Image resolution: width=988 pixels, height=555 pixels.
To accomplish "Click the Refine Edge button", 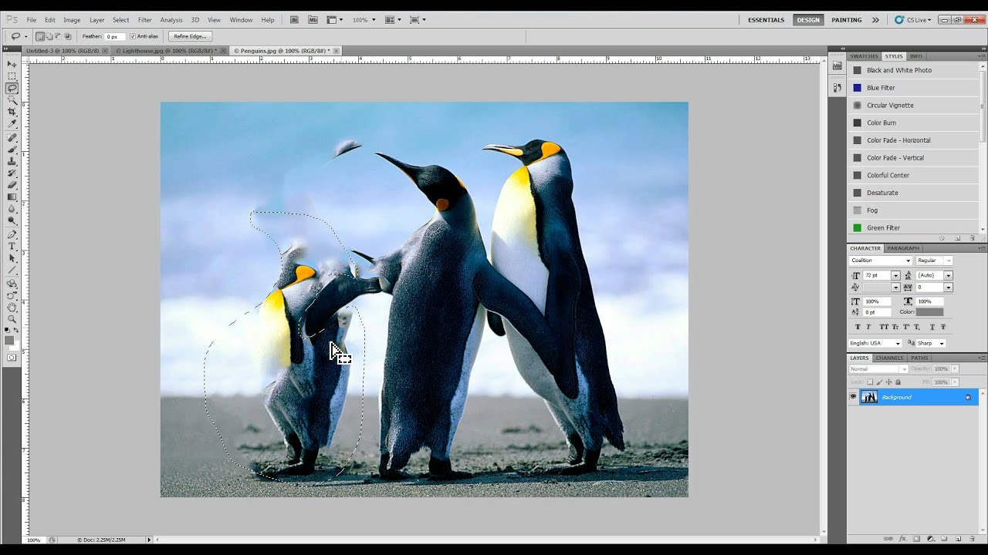I will click(190, 36).
